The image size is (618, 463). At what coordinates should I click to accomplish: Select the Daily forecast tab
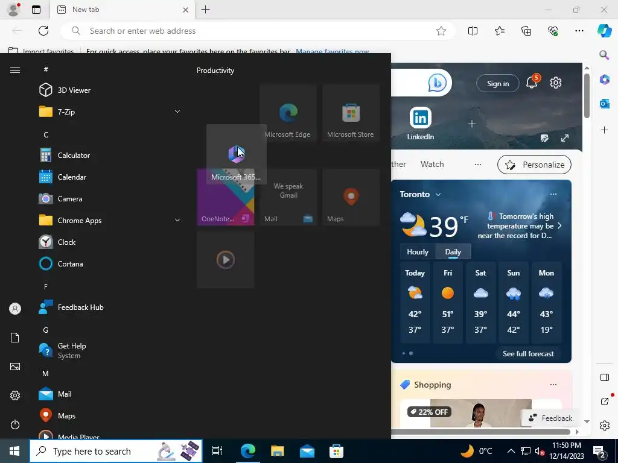[453, 252]
